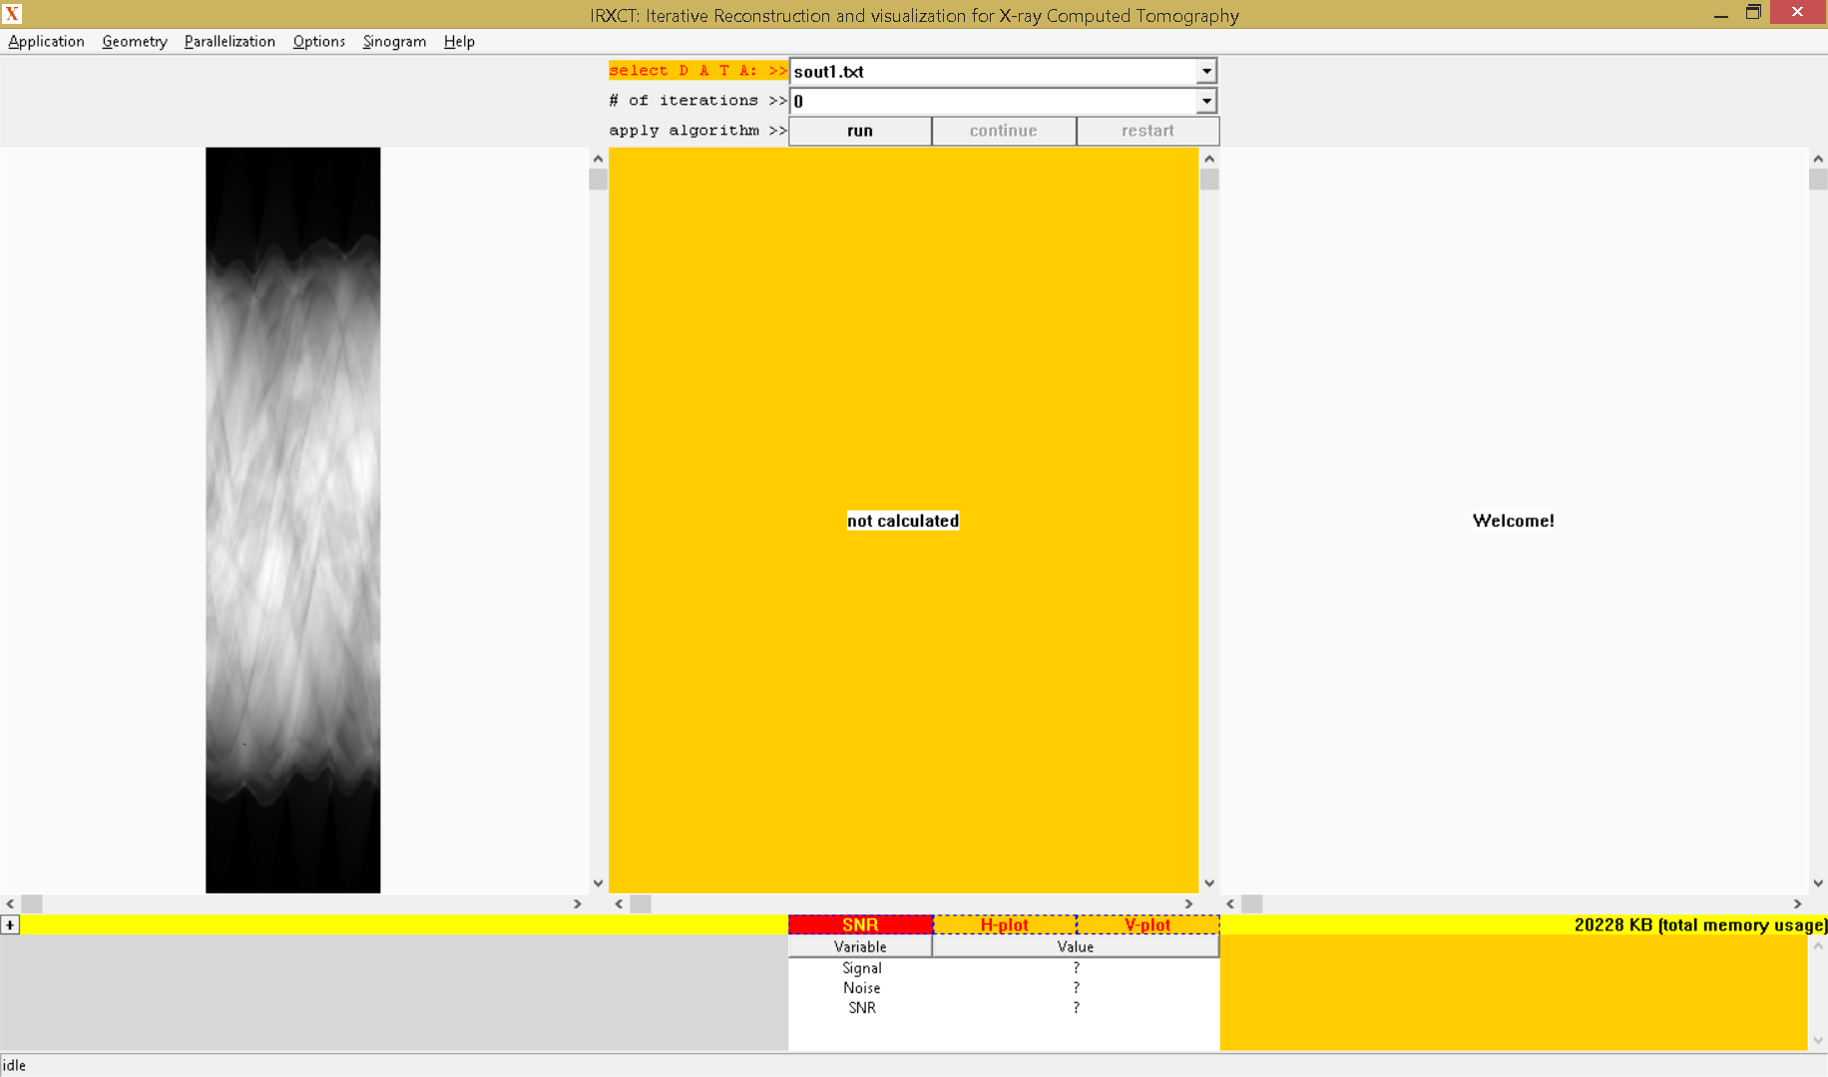Close the IRXCT window
This screenshot has height=1077, width=1828.
coord(1798,12)
